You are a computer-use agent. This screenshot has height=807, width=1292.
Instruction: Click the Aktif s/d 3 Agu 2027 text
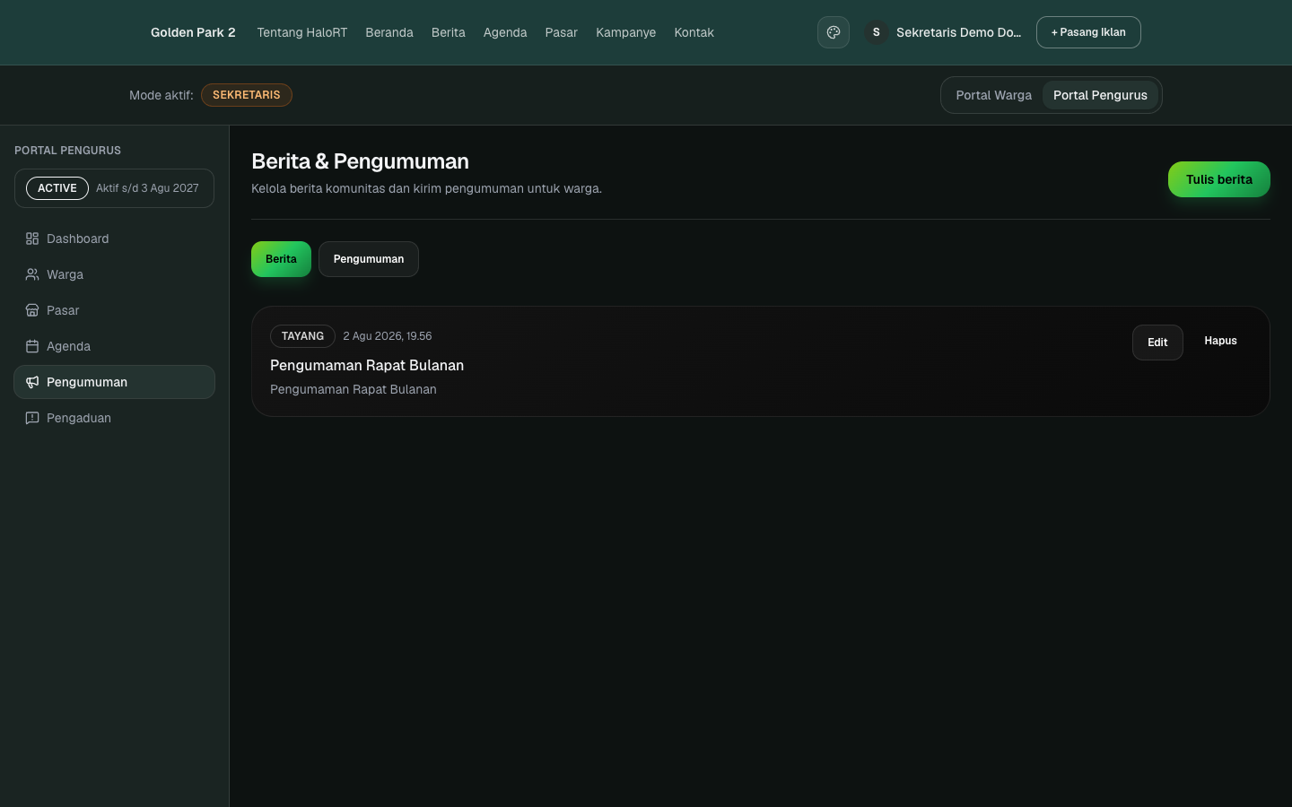tap(147, 188)
